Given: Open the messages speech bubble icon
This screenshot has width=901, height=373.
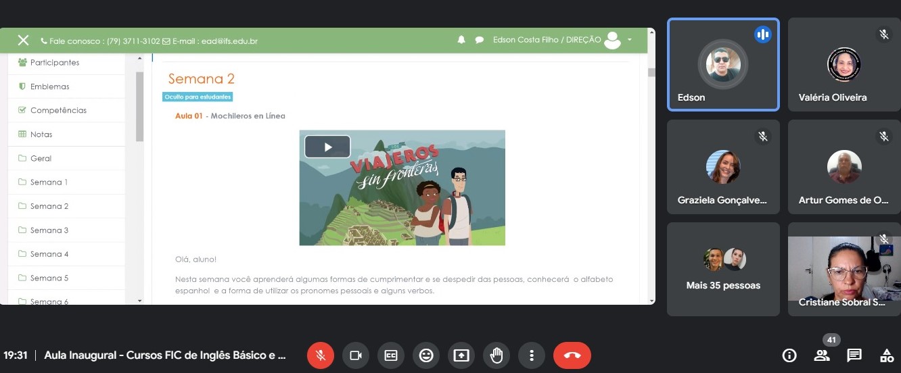Looking at the screenshot, I should 480,40.
